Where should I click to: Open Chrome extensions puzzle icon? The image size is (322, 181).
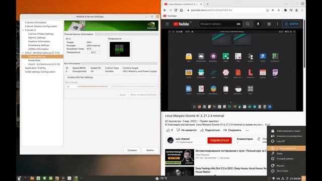pyautogui.click(x=285, y=10)
